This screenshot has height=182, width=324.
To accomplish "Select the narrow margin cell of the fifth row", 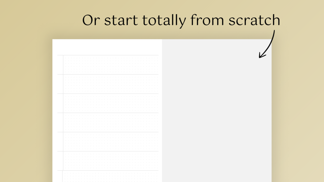I will (60, 141).
